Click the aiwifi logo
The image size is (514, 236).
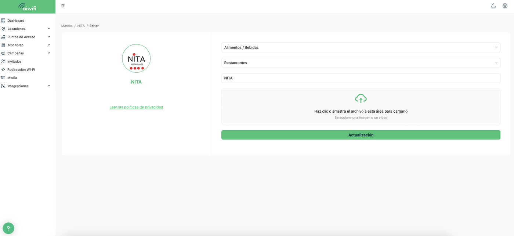click(28, 7)
